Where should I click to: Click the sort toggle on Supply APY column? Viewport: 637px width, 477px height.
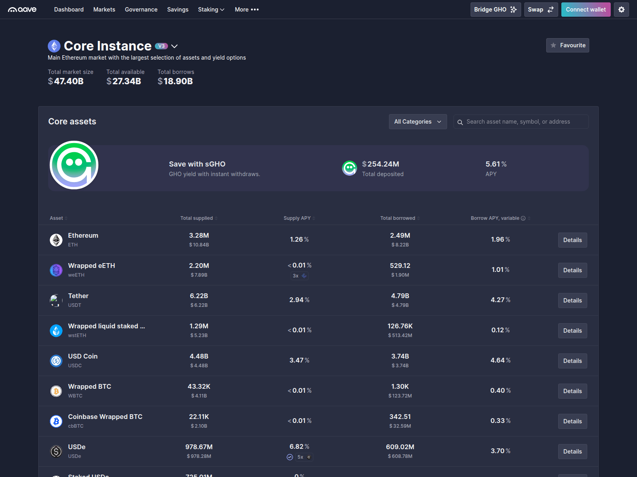(x=313, y=218)
